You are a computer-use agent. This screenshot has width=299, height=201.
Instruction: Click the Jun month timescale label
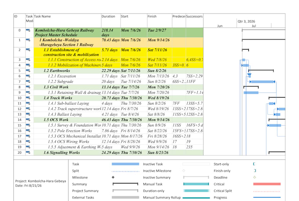tap(220, 26)
